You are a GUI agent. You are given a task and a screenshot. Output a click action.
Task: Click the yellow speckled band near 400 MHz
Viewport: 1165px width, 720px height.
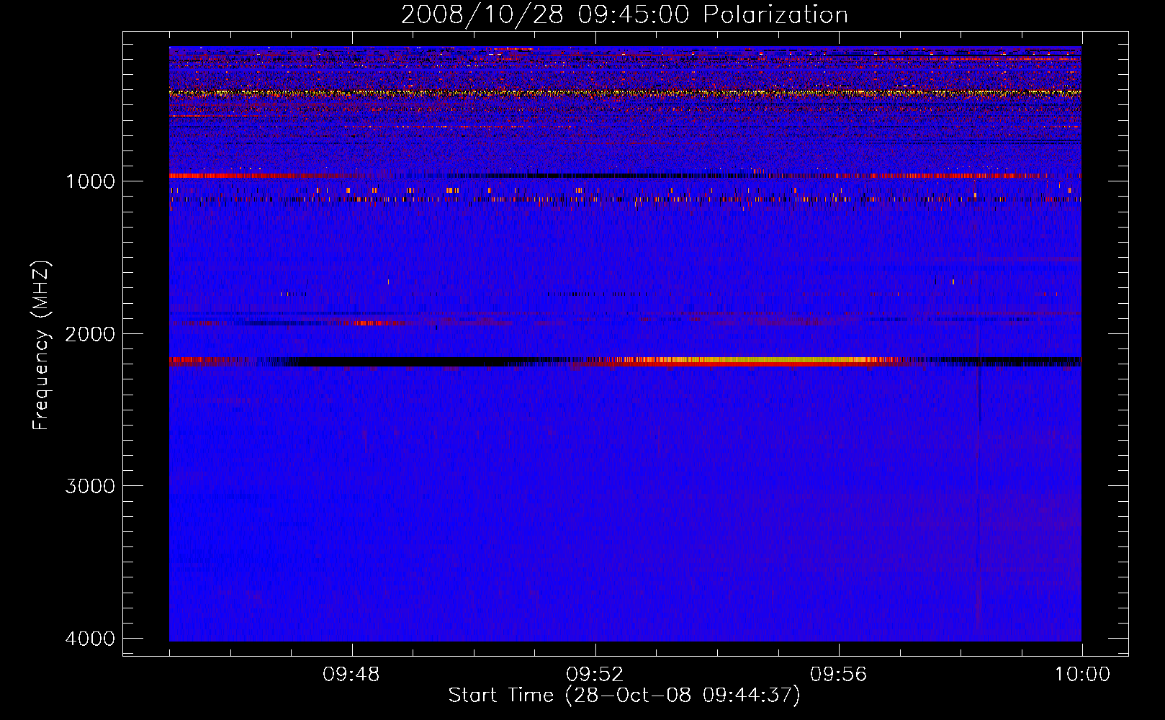point(625,93)
